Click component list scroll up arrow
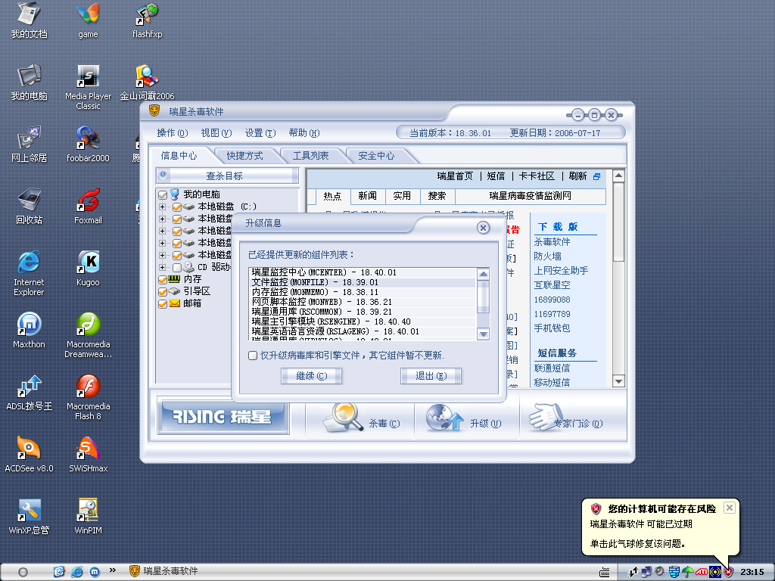The width and height of the screenshot is (775, 581). 484,274
